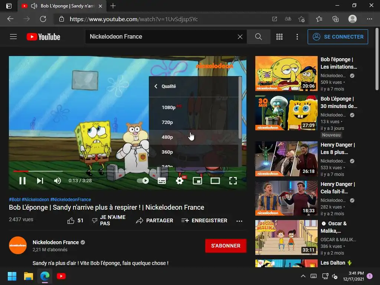Click the player settings gear
This screenshot has height=285, width=380.
tap(180, 181)
